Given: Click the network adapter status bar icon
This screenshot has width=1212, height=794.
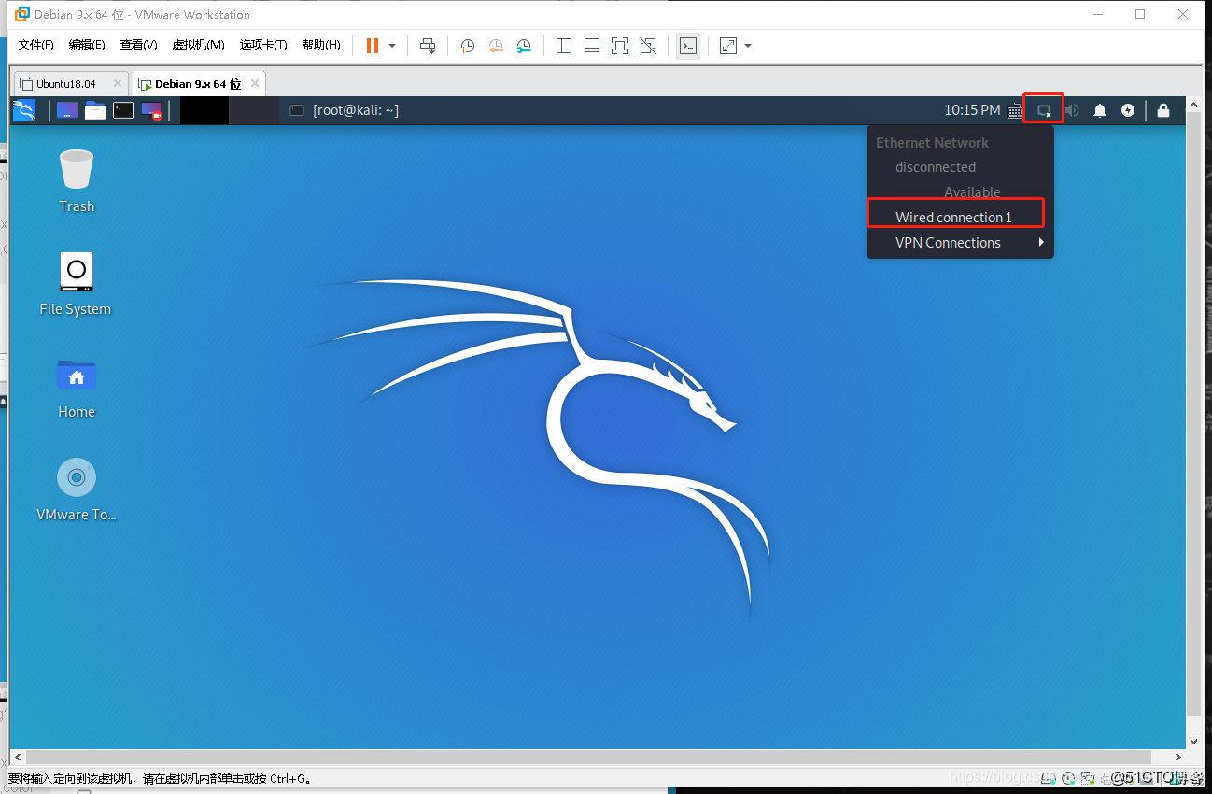Looking at the screenshot, I should click(x=1087, y=777).
